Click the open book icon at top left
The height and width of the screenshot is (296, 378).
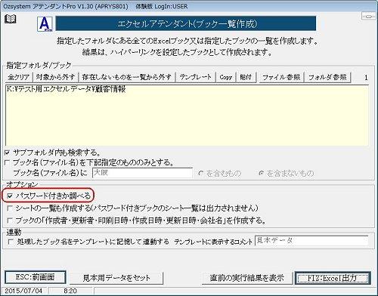pos(10,19)
